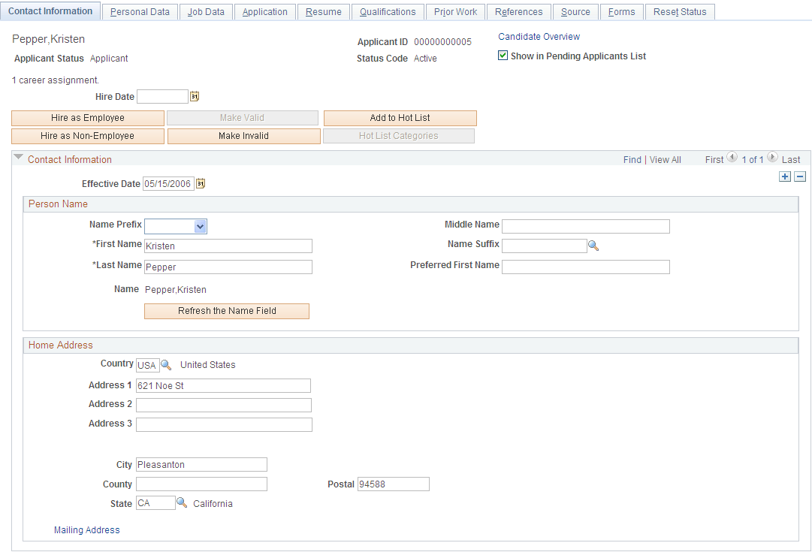This screenshot has width=812, height=552.
Task: Click the Last Name field
Action: [228, 267]
